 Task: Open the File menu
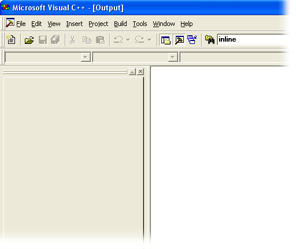coord(21,24)
